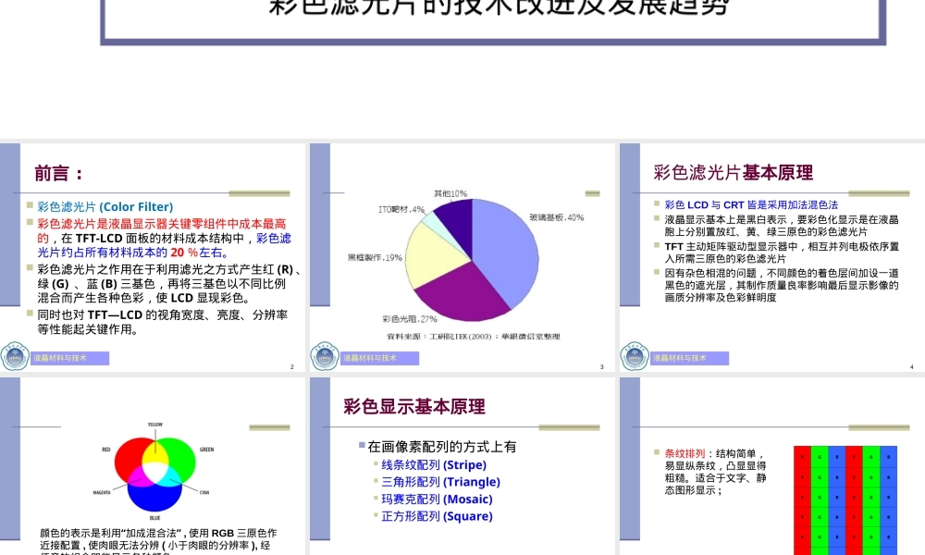Select the line 在画像素配列的方式上有

click(x=442, y=447)
